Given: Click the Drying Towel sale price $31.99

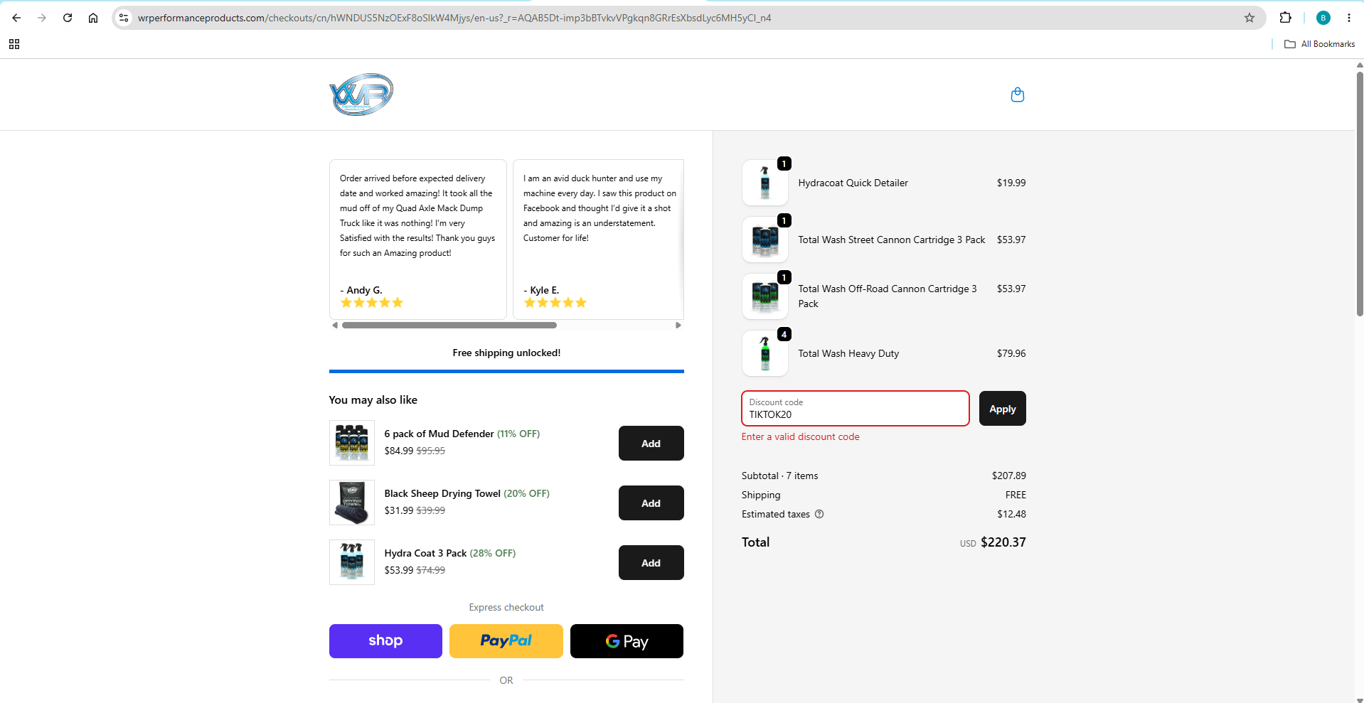Looking at the screenshot, I should click(399, 510).
